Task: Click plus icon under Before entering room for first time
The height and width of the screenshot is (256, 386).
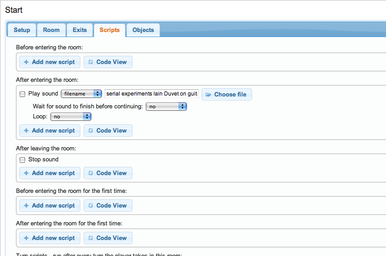Action: tap(26, 206)
